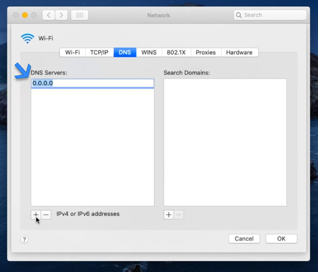Viewport: 318px width, 272px height.
Task: Switch to the TCP/IP tab
Action: [x=99, y=52]
